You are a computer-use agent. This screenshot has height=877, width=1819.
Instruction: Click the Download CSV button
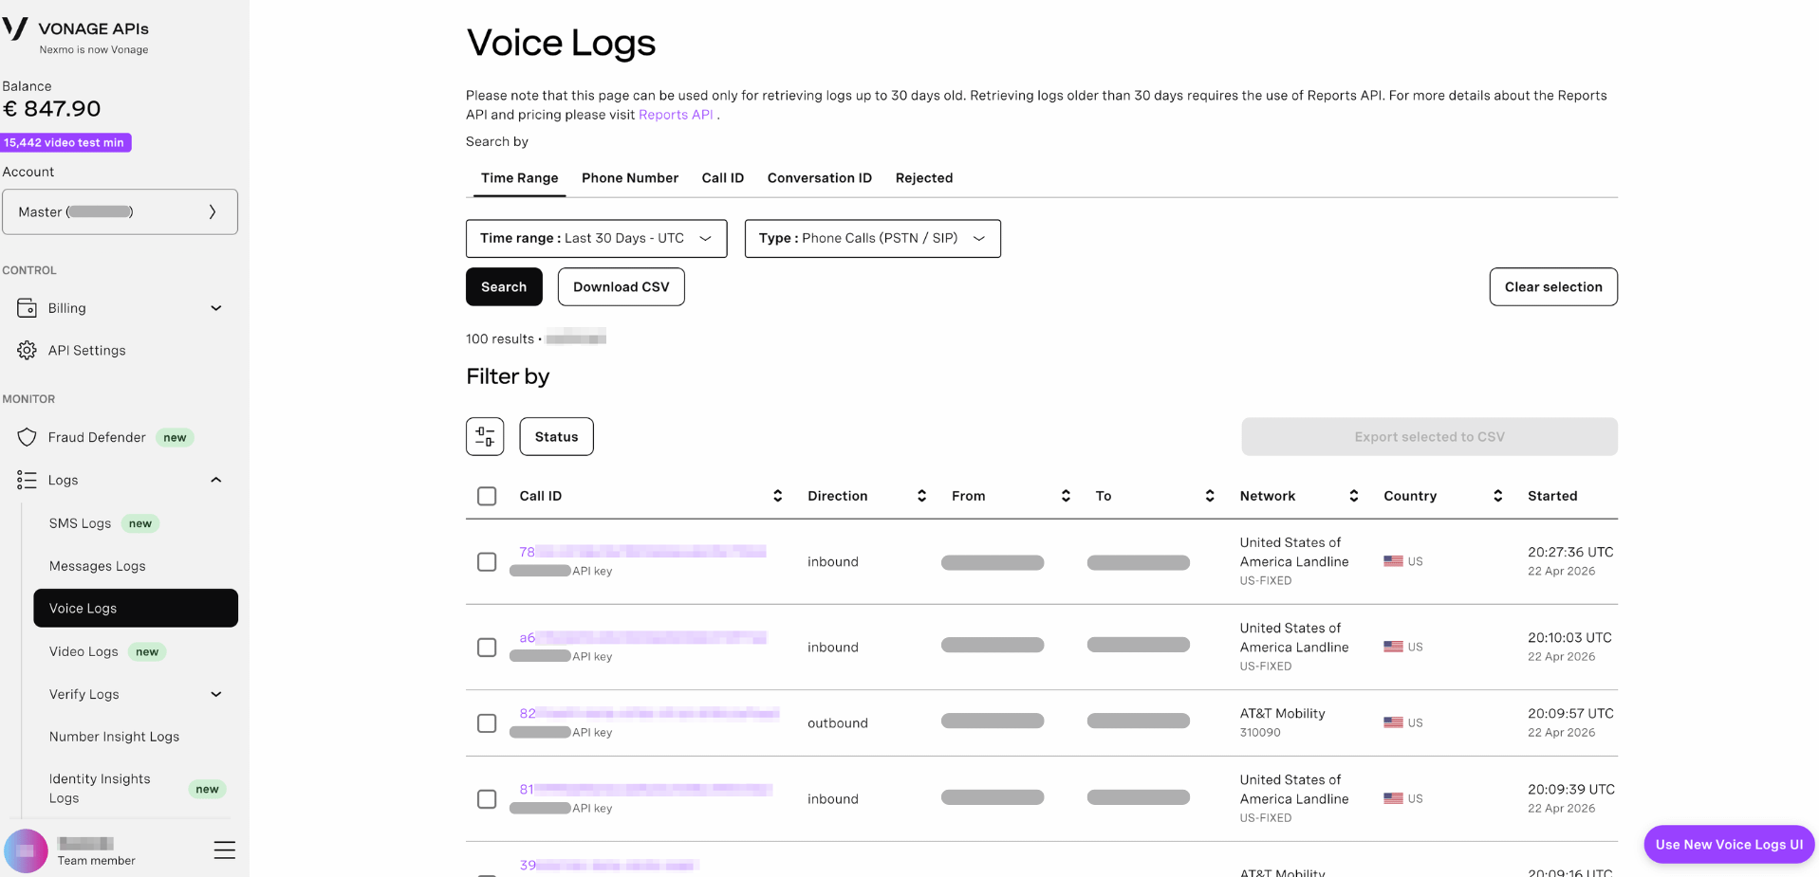(x=621, y=287)
